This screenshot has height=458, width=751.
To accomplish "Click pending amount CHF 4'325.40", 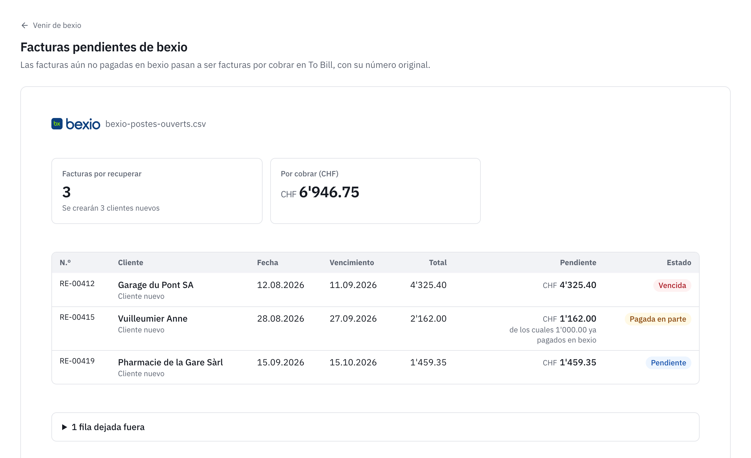I will coord(570,285).
